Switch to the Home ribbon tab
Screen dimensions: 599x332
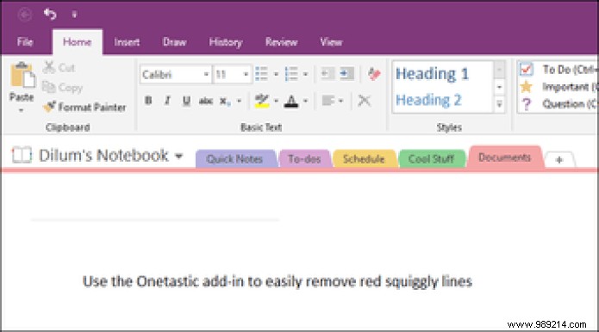(x=78, y=42)
